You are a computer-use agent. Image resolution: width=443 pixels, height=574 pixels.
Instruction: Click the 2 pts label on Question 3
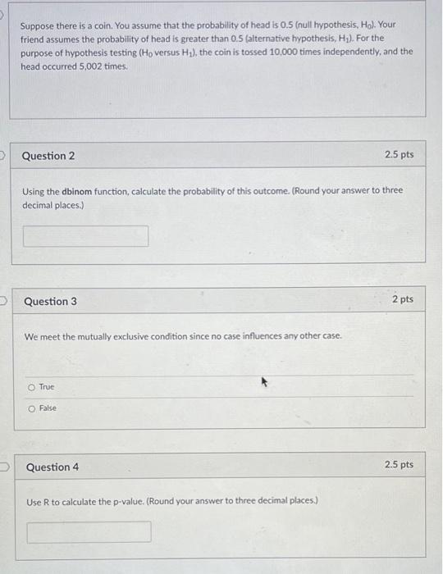point(403,299)
